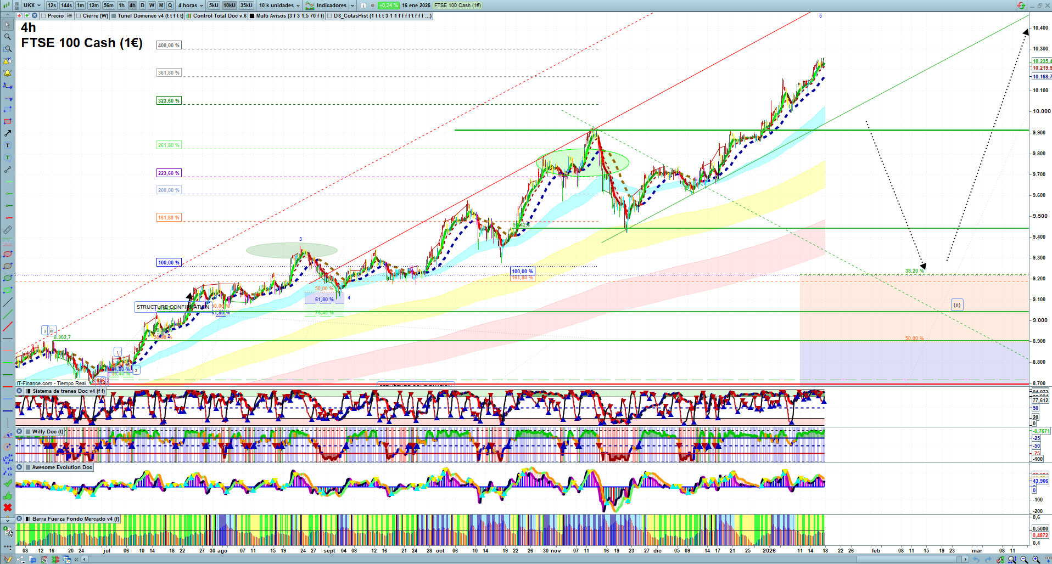The width and height of the screenshot is (1052, 564).
Task: Select the red ellipse drawing tool
Action: pyautogui.click(x=8, y=254)
